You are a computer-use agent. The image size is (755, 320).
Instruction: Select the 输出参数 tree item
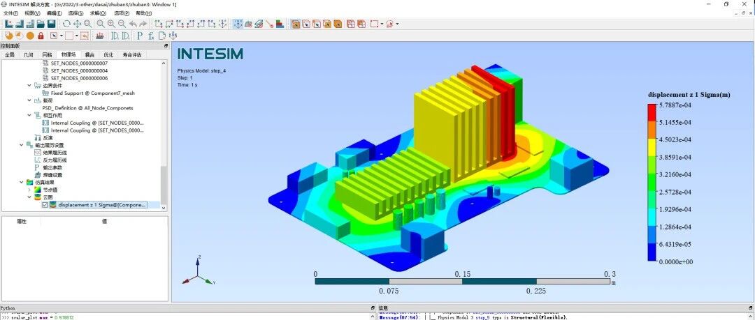click(x=52, y=167)
